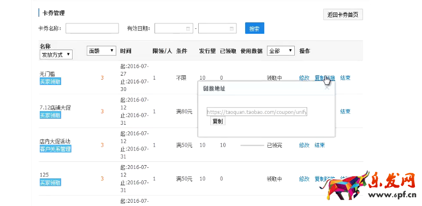Image resolution: width=422 pixels, height=206 pixels.
Task: Click 返回卡券首页 button
Action: [343, 15]
